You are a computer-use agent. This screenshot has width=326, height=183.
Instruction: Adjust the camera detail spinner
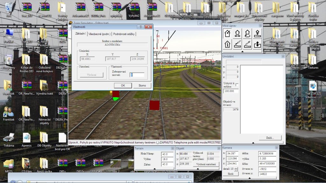(236, 169)
